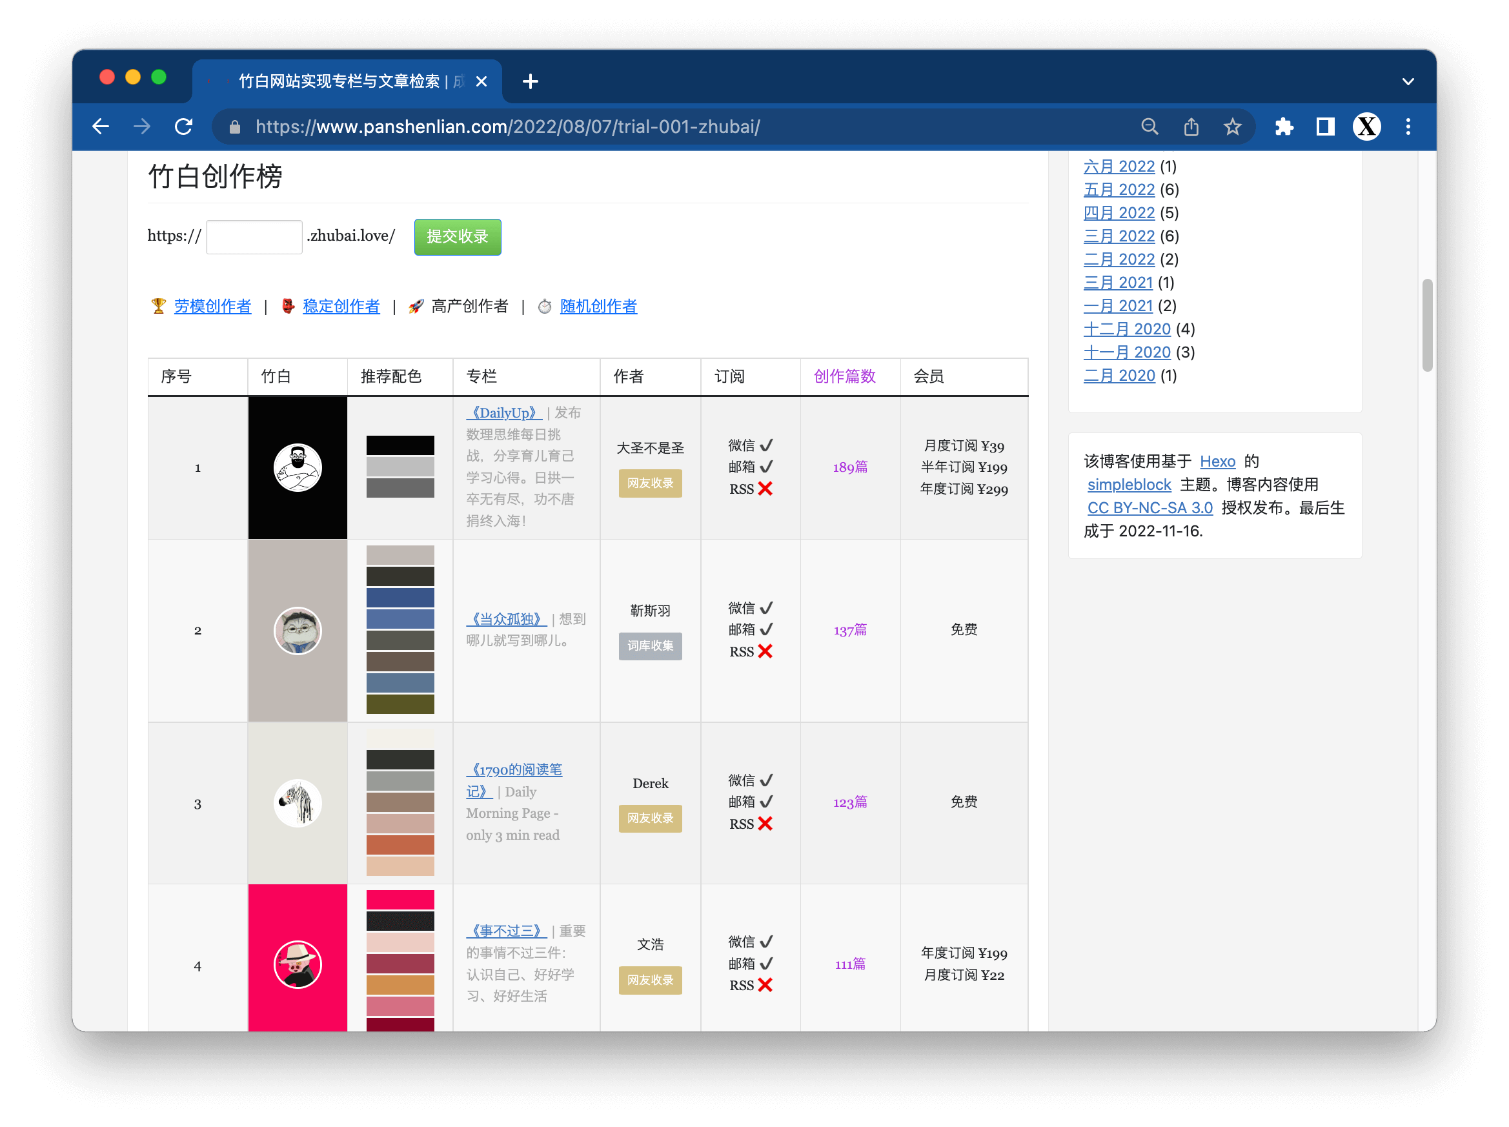The height and width of the screenshot is (1127, 1509).
Task: Click 网友收录 tag under 文浩
Action: (650, 980)
